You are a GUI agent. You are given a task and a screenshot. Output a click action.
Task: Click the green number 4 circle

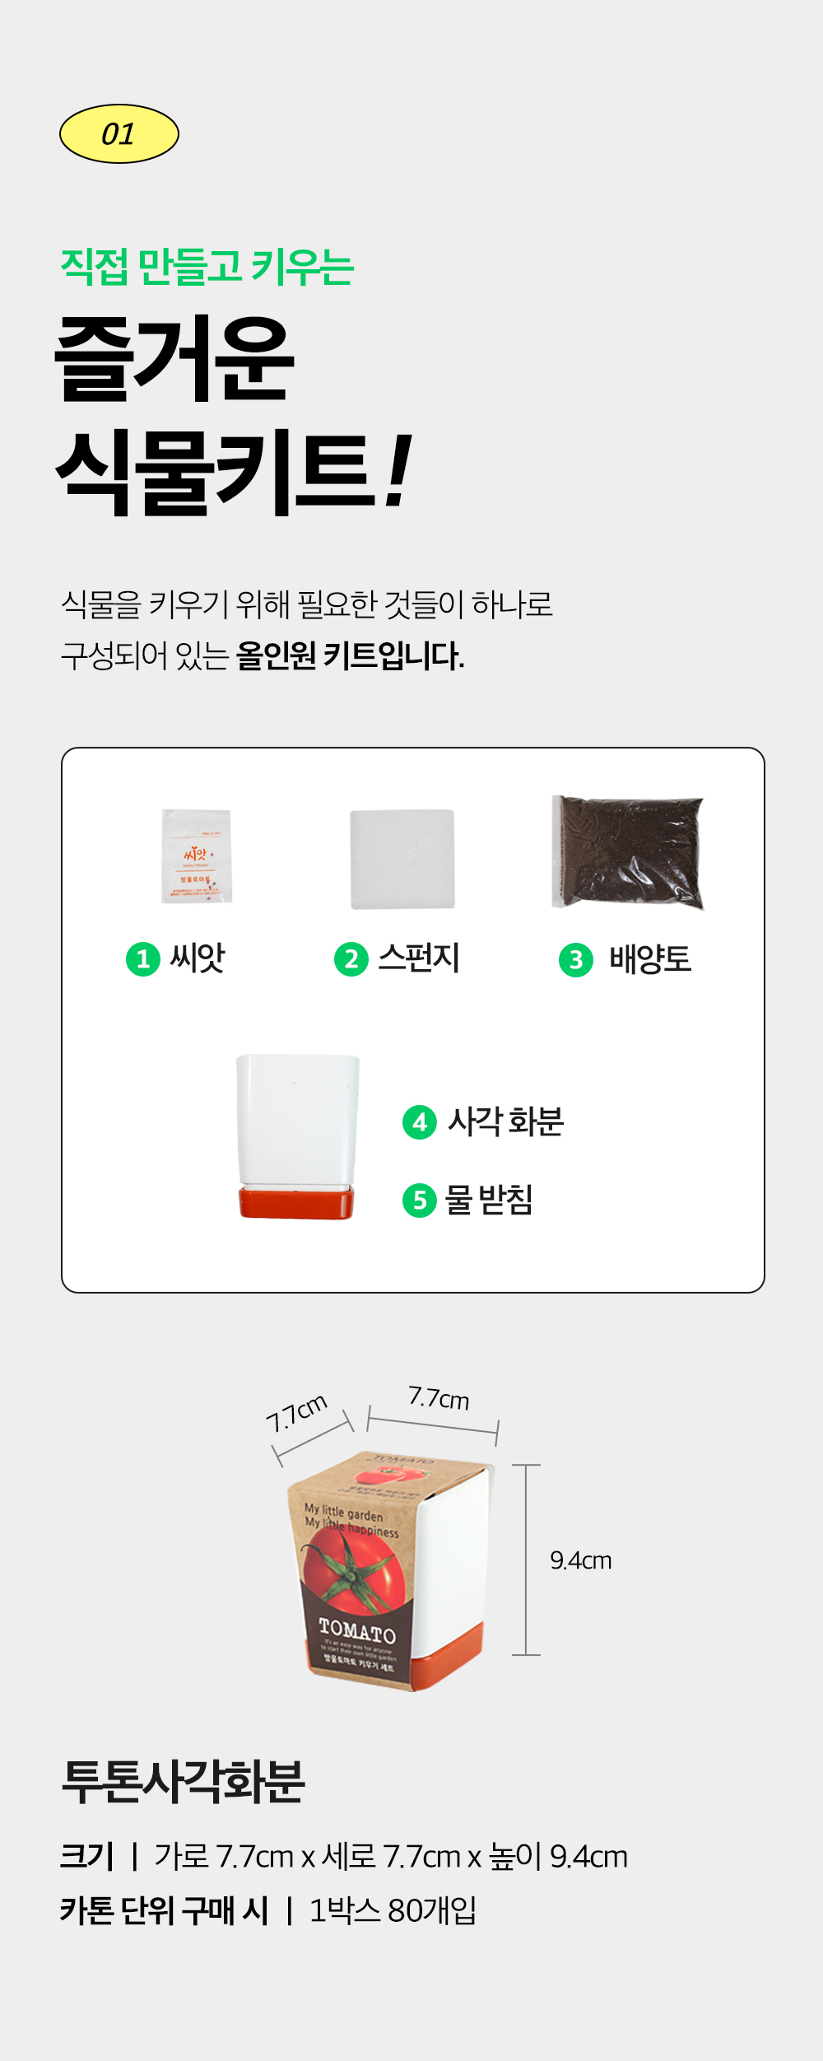coord(420,1121)
